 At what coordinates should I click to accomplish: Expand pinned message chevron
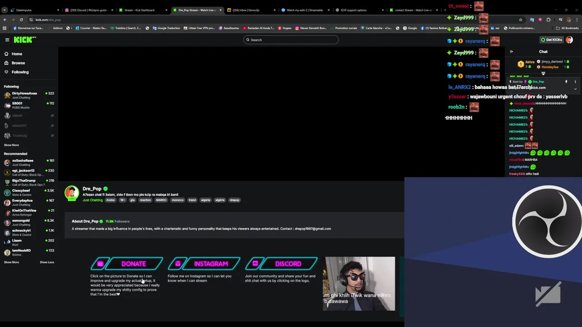(x=575, y=89)
